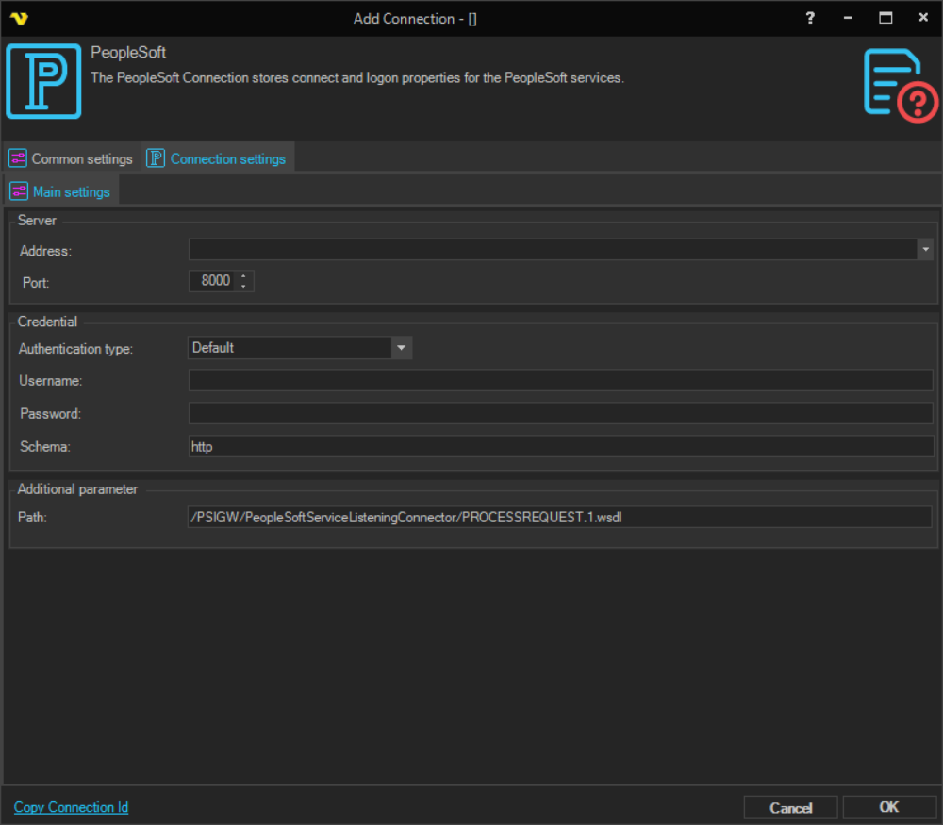This screenshot has width=943, height=825.
Task: Click the Connection settings tab icon
Action: [x=156, y=158]
